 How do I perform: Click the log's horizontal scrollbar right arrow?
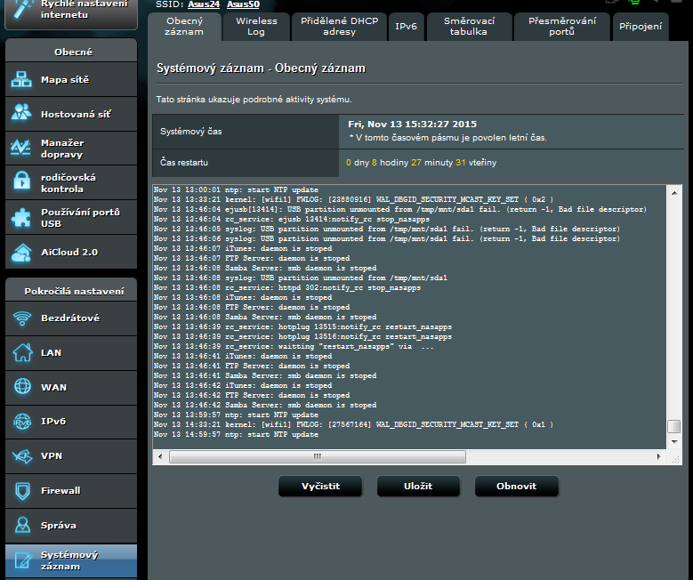(660, 456)
